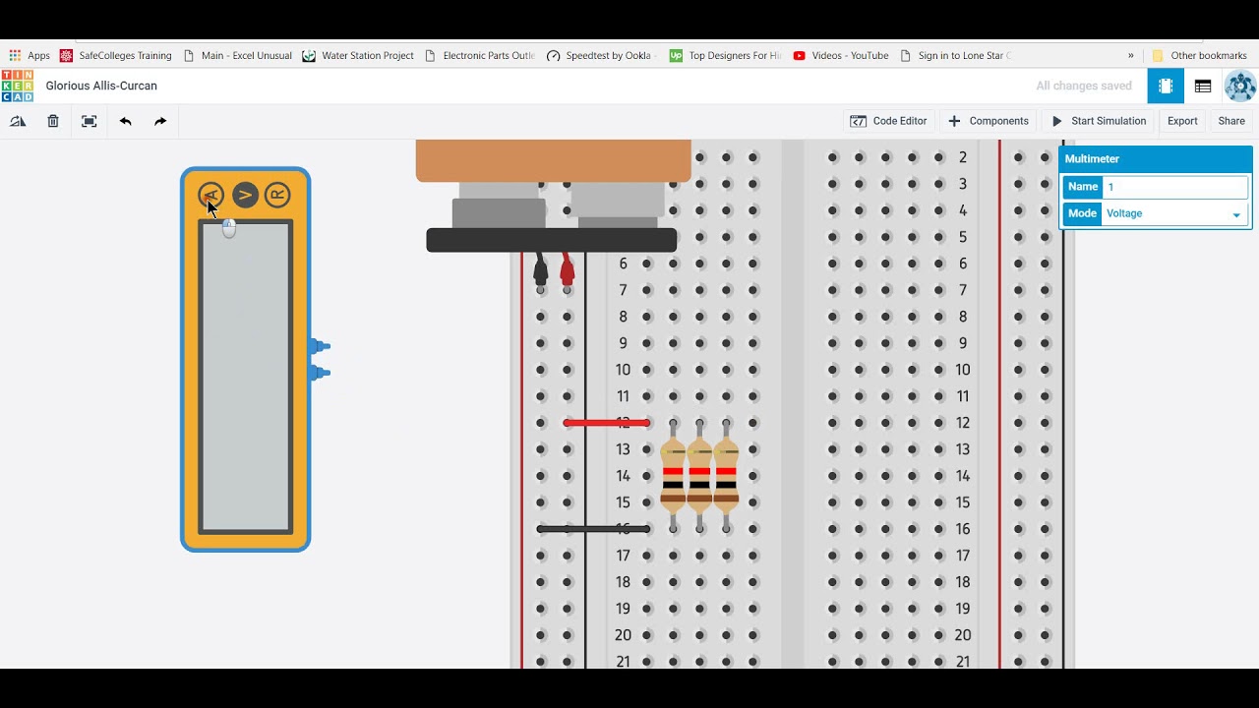Open Main - Excel Unusual bookmark
Viewport: 1259px width, 708px height.
238,56
